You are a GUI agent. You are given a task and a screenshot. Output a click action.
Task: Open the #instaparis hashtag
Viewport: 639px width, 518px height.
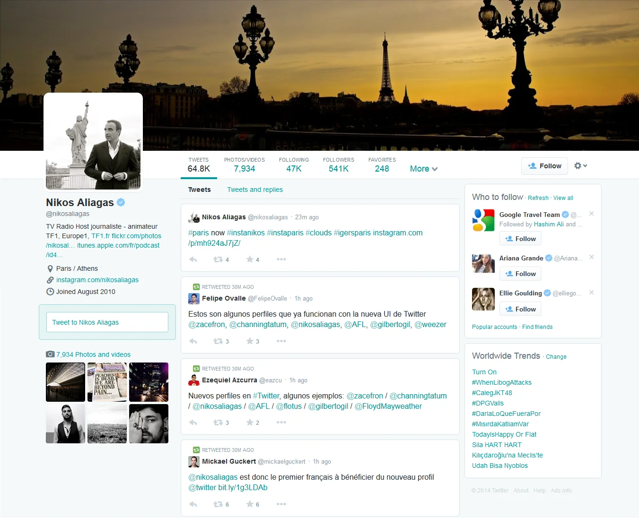click(285, 233)
